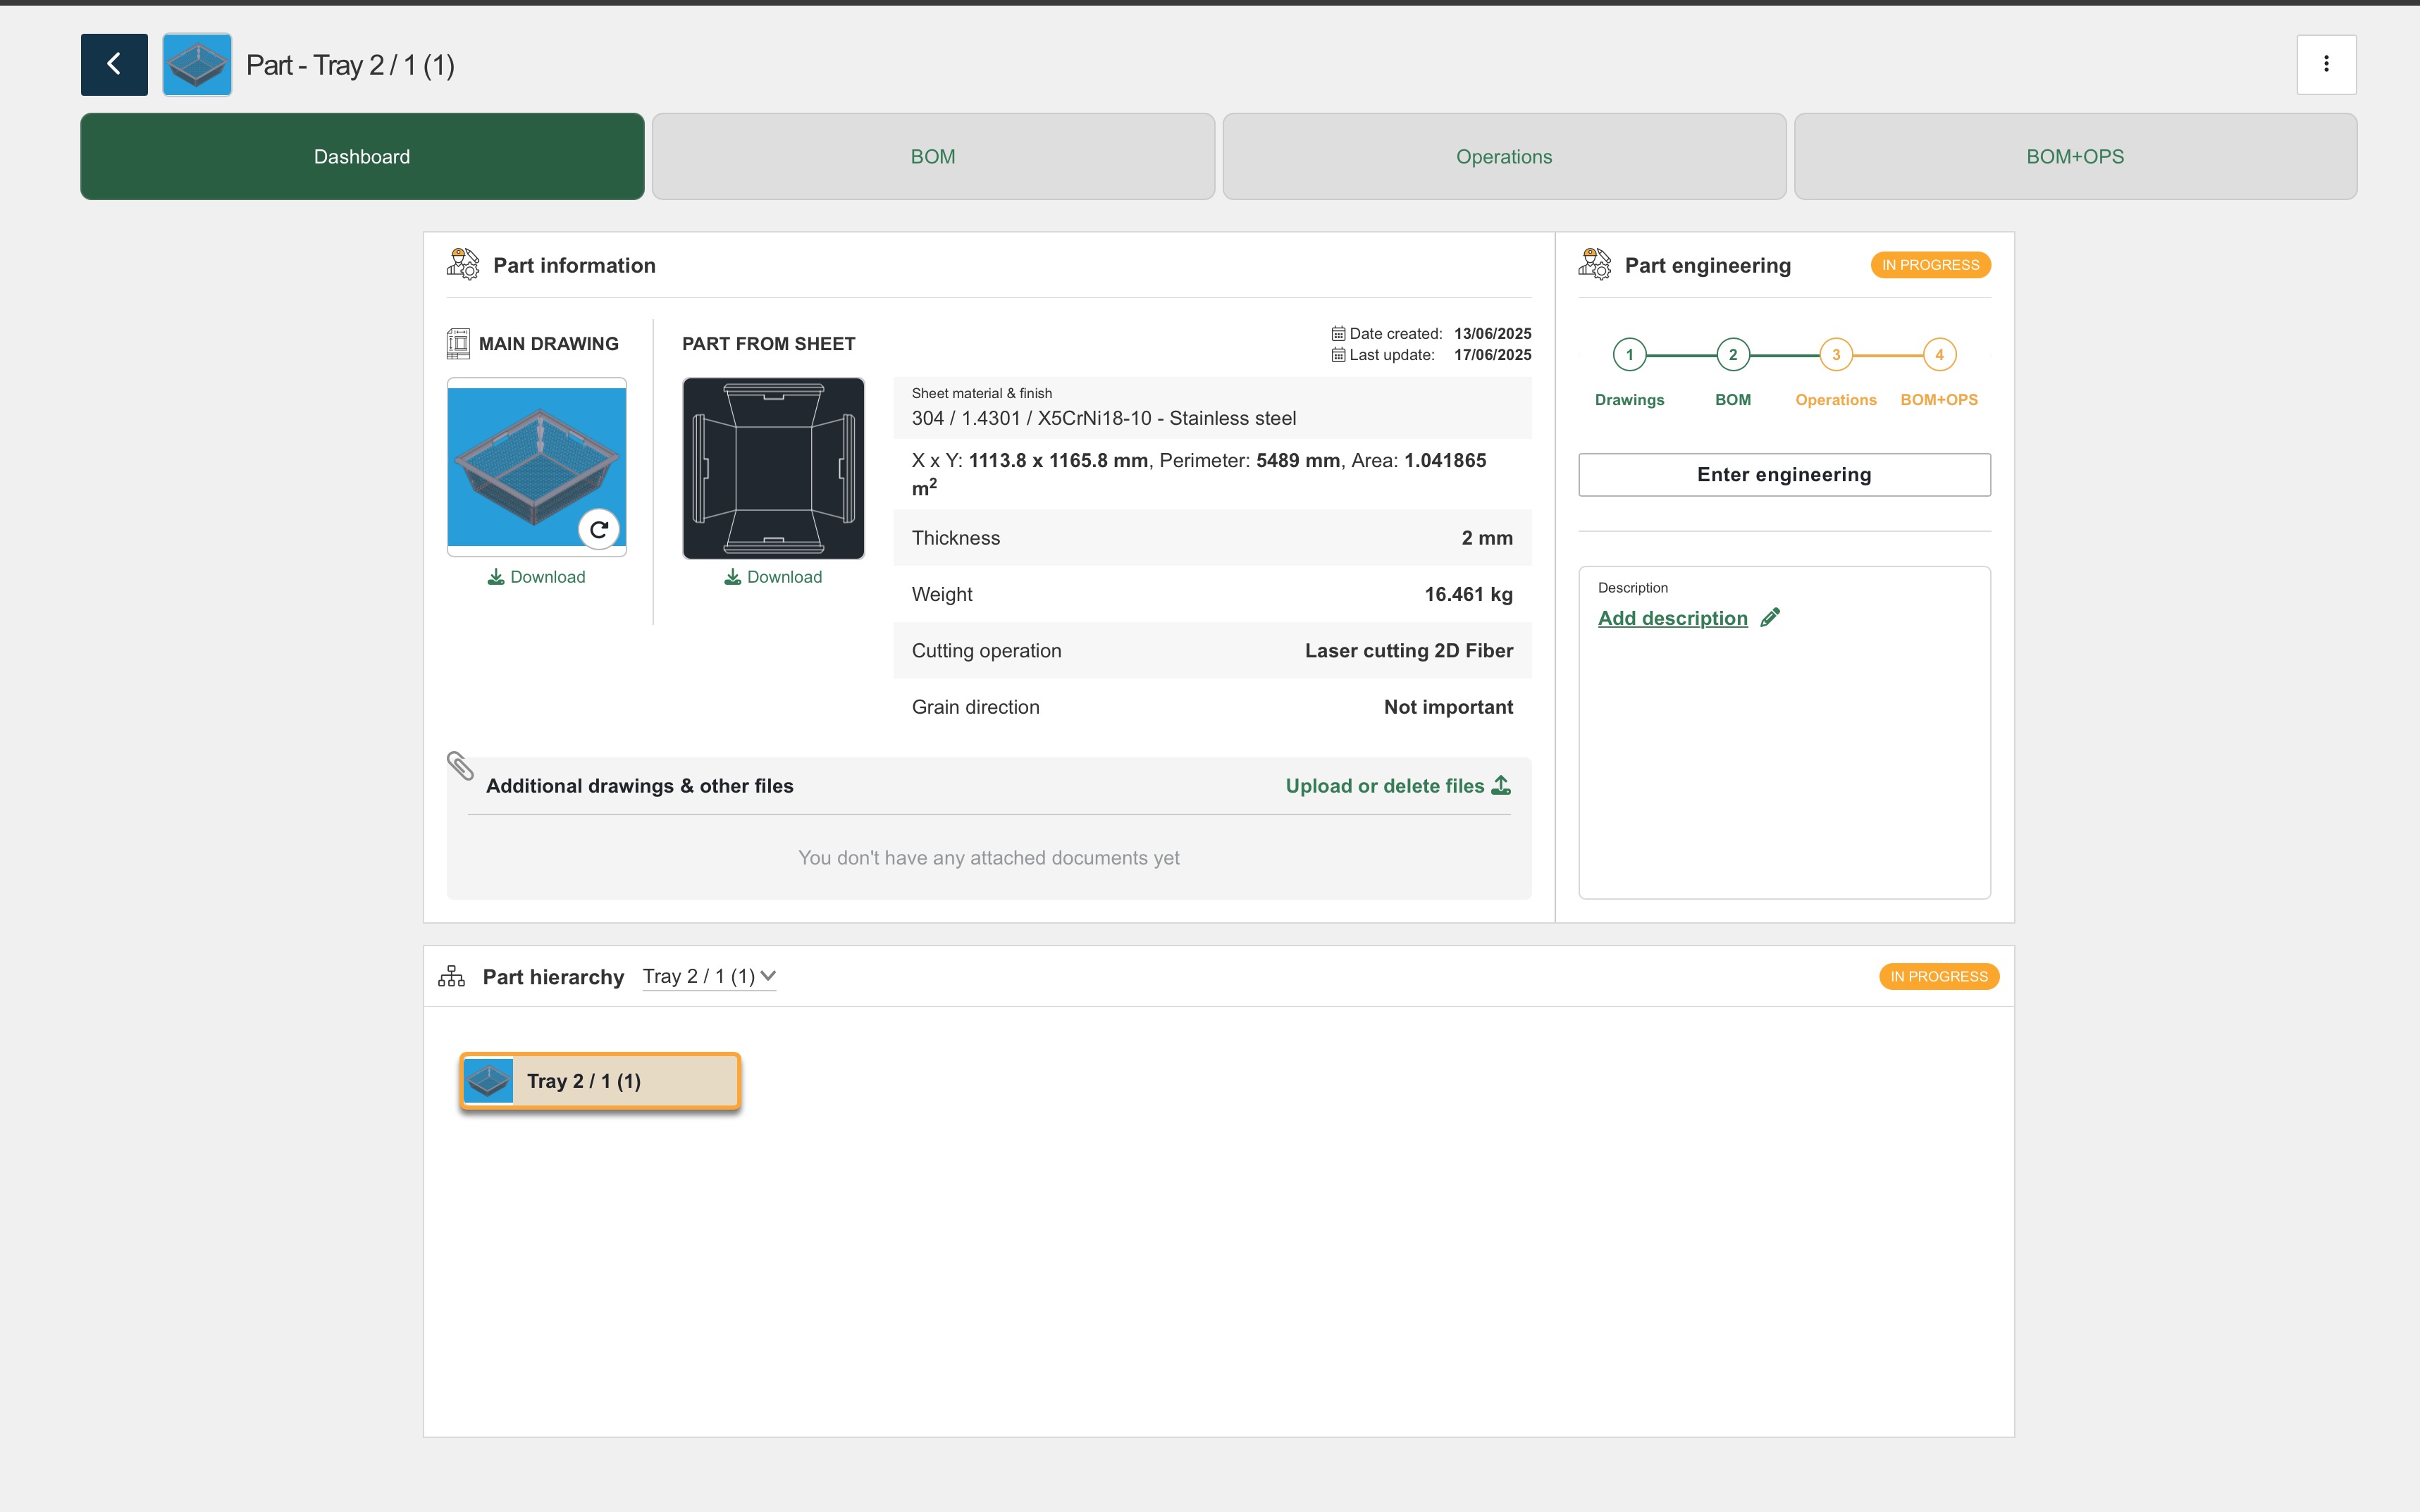Click the Tray thumbnail icon in header

(x=197, y=65)
